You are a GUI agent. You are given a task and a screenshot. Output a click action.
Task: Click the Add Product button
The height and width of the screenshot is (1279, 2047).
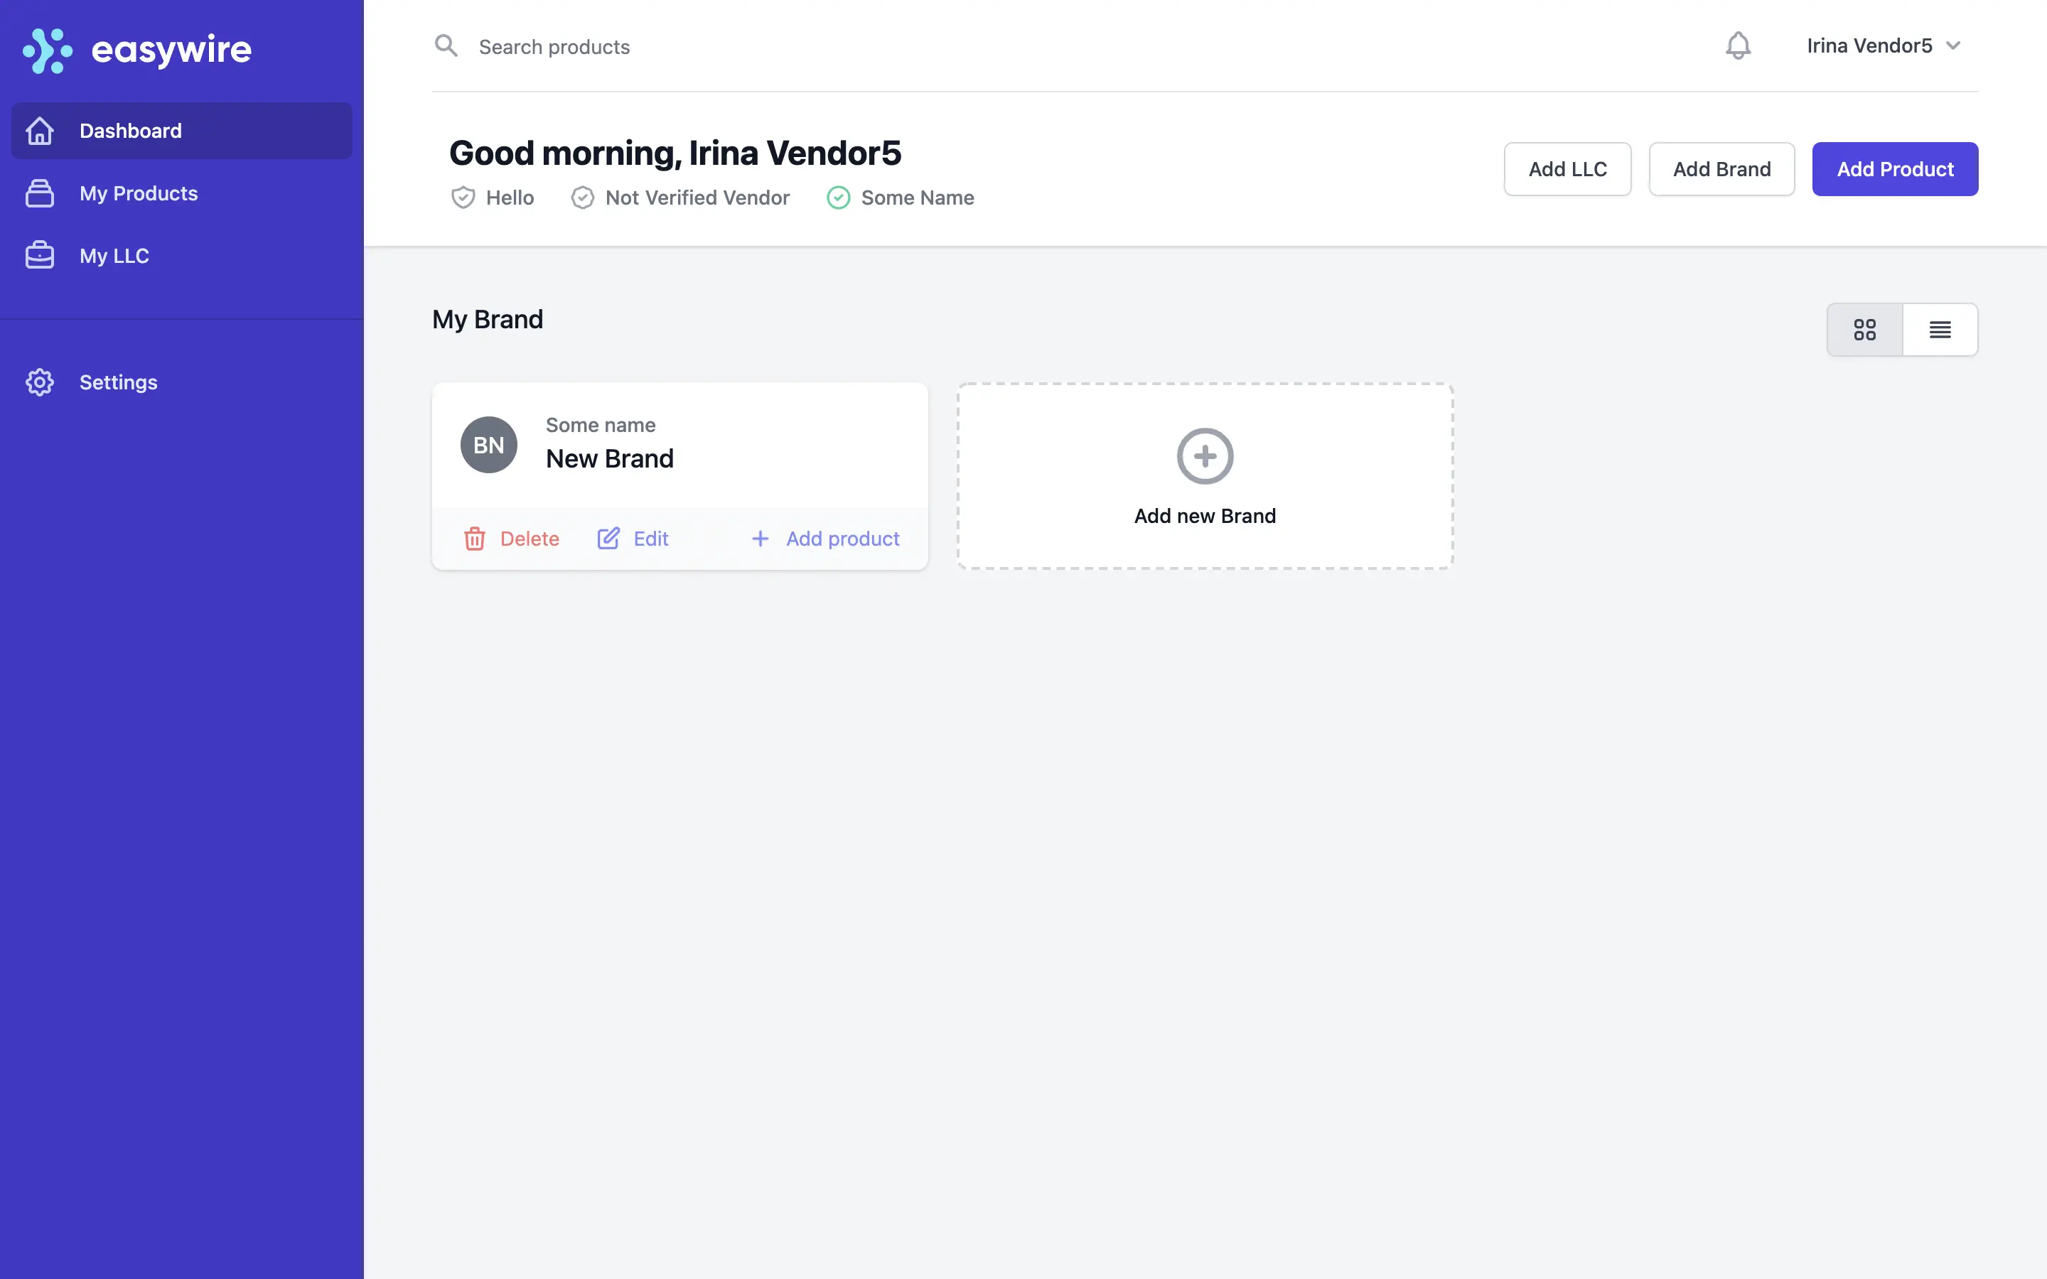tap(1895, 168)
